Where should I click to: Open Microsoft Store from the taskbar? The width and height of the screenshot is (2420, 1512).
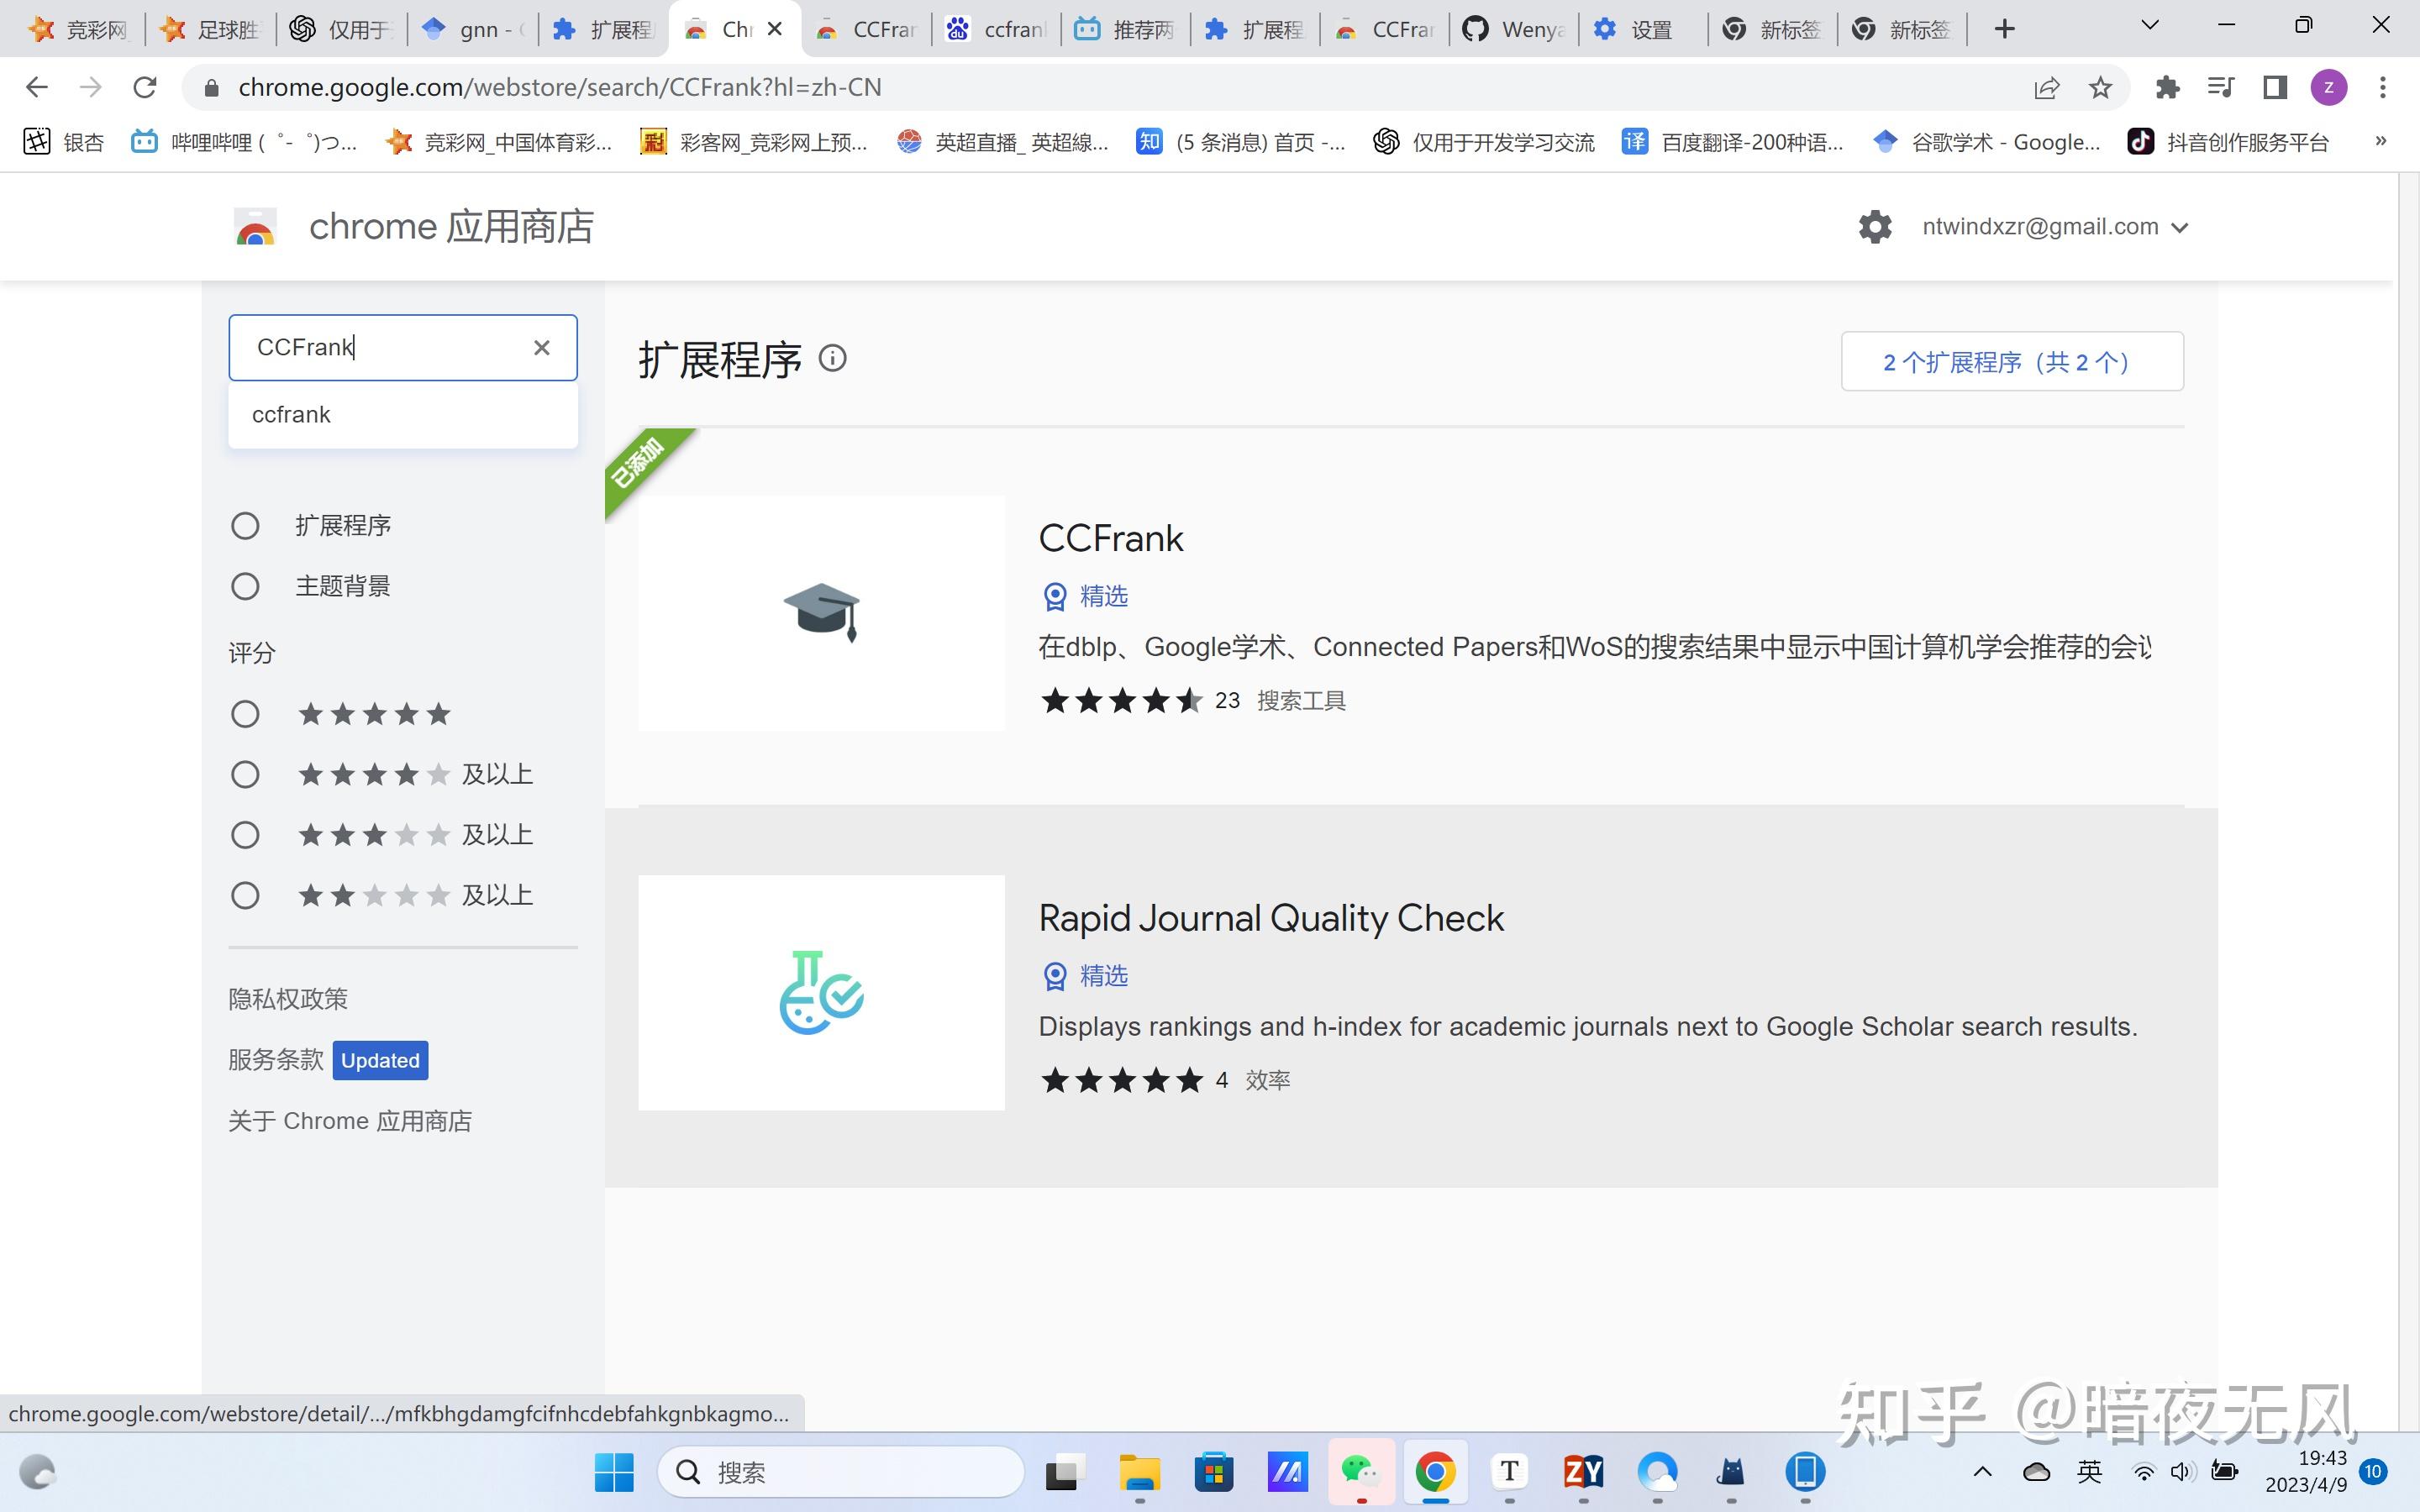coord(1213,1472)
